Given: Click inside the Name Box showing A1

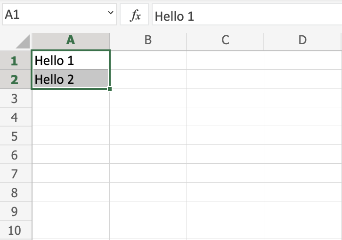Looking at the screenshot, I should click(x=52, y=16).
